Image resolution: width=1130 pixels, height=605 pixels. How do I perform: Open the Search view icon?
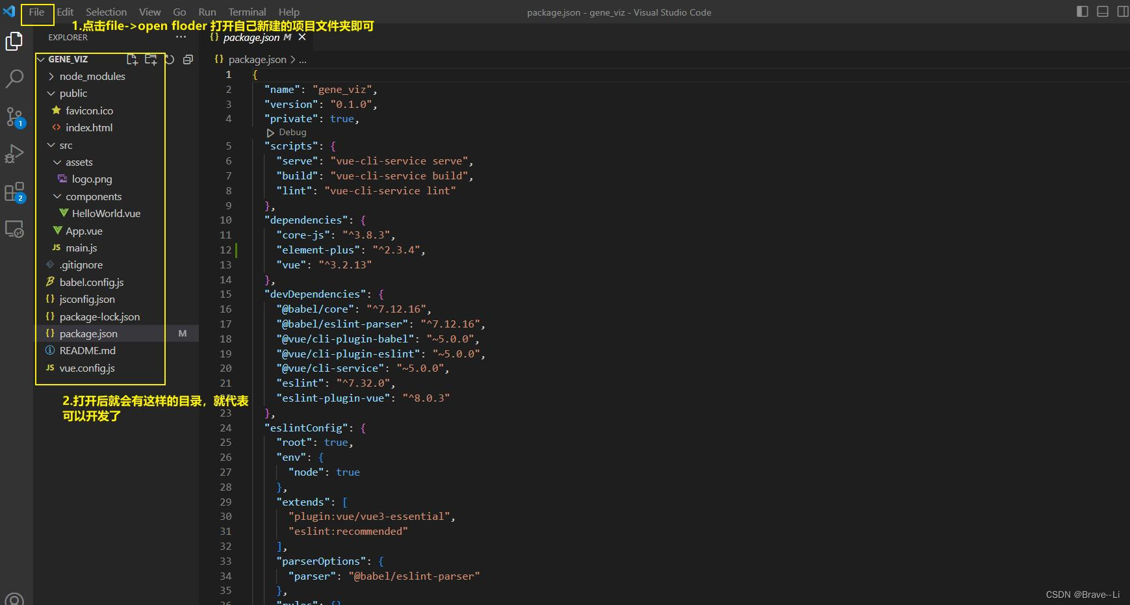(14, 79)
